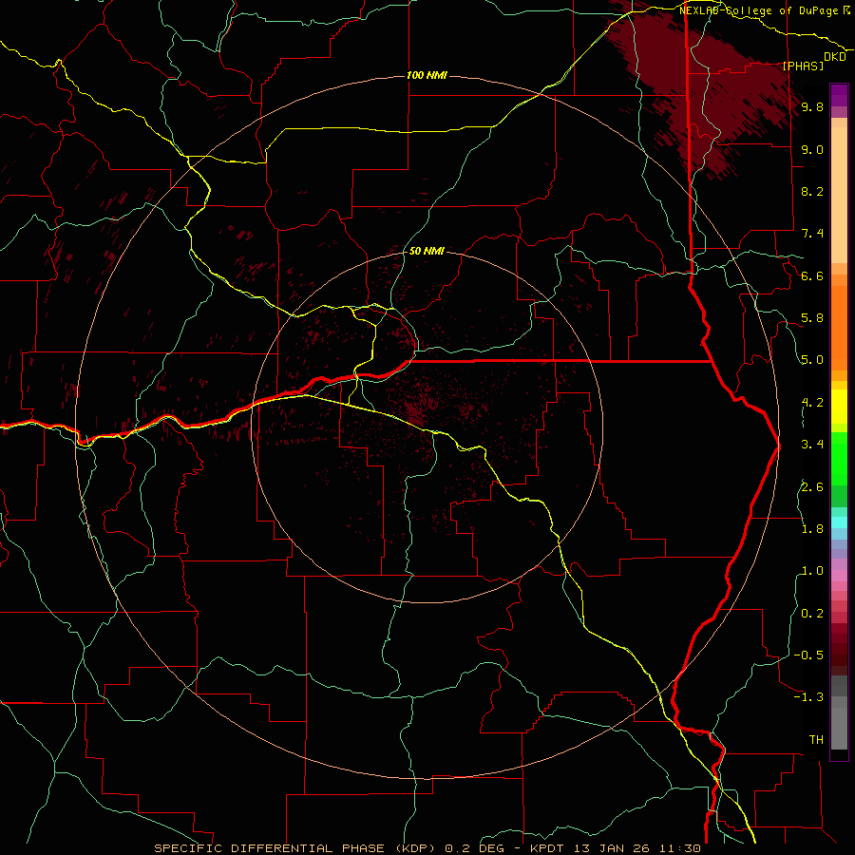The width and height of the screenshot is (855, 855).
Task: Select the 0.2 scale value
Action: pyautogui.click(x=812, y=614)
